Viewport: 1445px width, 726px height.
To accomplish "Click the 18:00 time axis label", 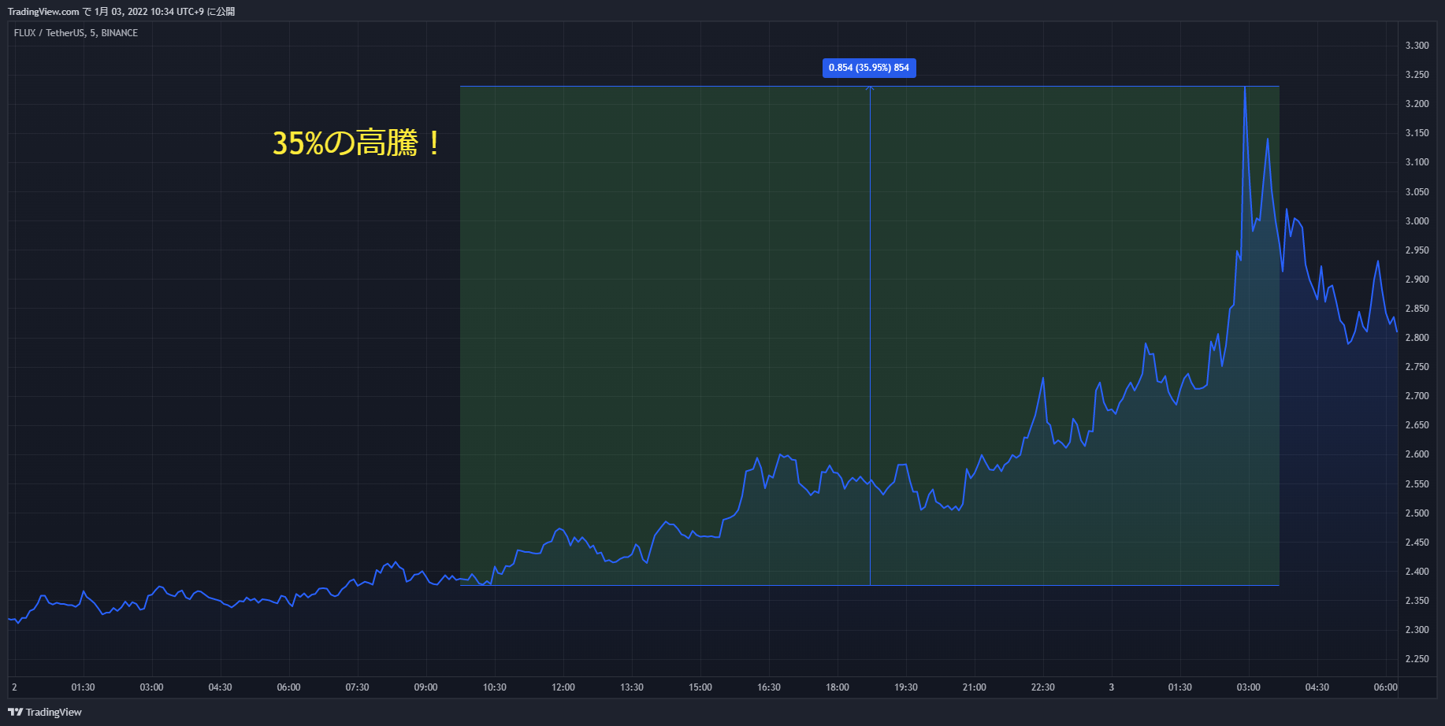I will point(837,687).
